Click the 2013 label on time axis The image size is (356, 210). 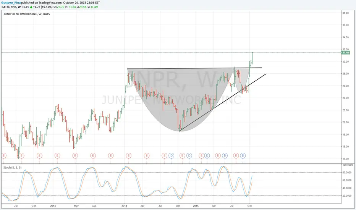click(53, 206)
